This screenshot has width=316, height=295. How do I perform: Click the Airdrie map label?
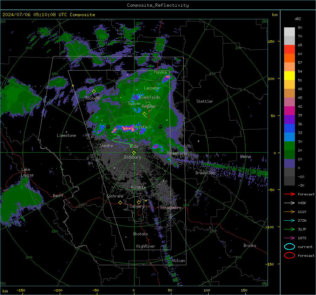tap(138, 187)
